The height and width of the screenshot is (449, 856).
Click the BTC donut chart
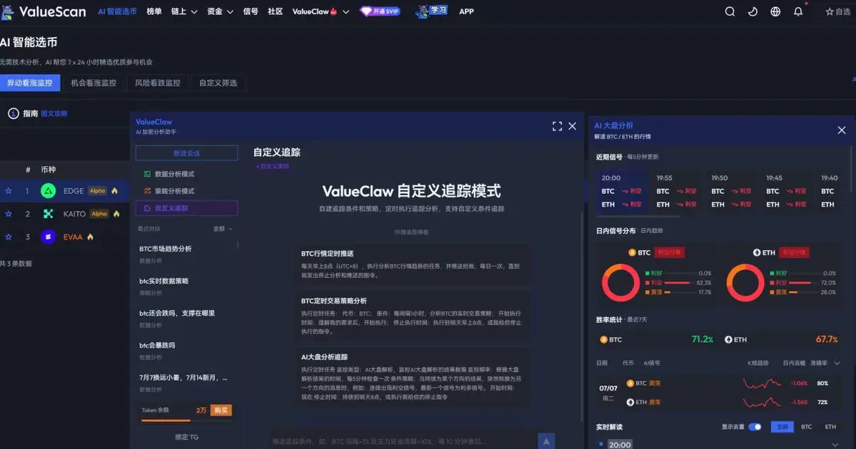(x=620, y=283)
